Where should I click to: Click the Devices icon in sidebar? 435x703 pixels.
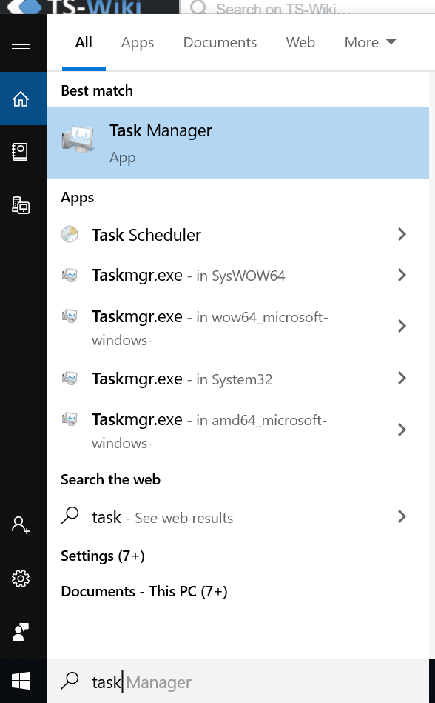(x=21, y=205)
